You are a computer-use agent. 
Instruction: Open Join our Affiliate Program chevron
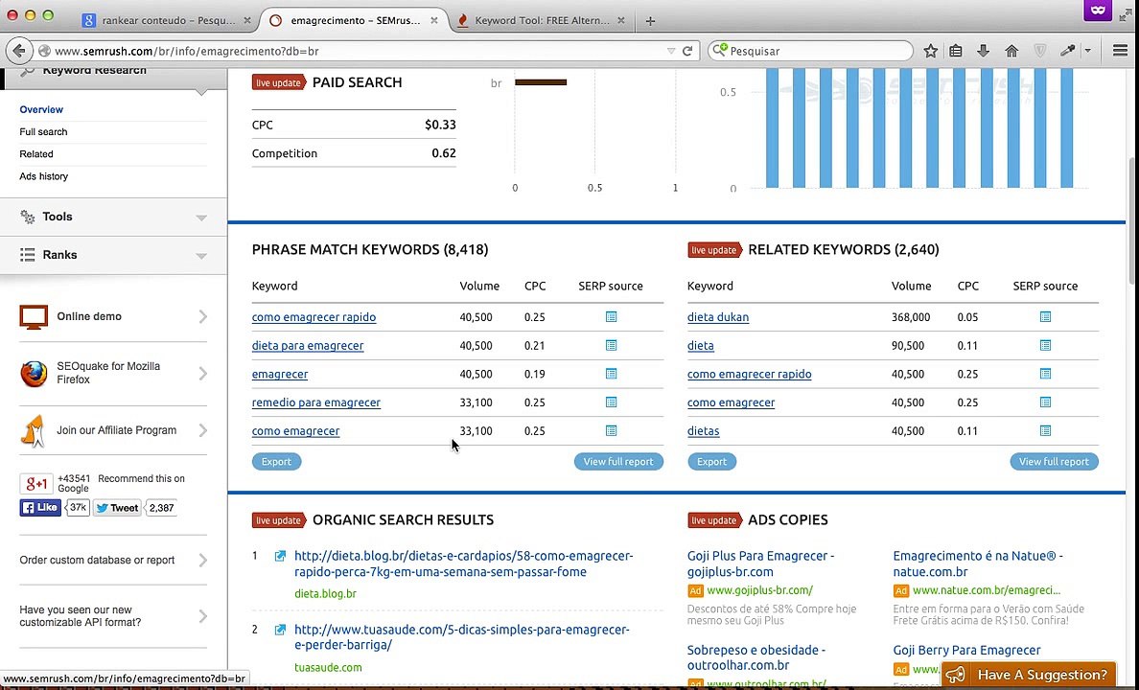[x=202, y=430]
